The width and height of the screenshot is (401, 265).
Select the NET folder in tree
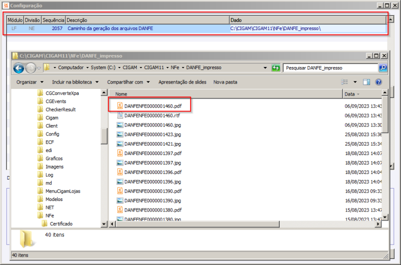pyautogui.click(x=46, y=207)
